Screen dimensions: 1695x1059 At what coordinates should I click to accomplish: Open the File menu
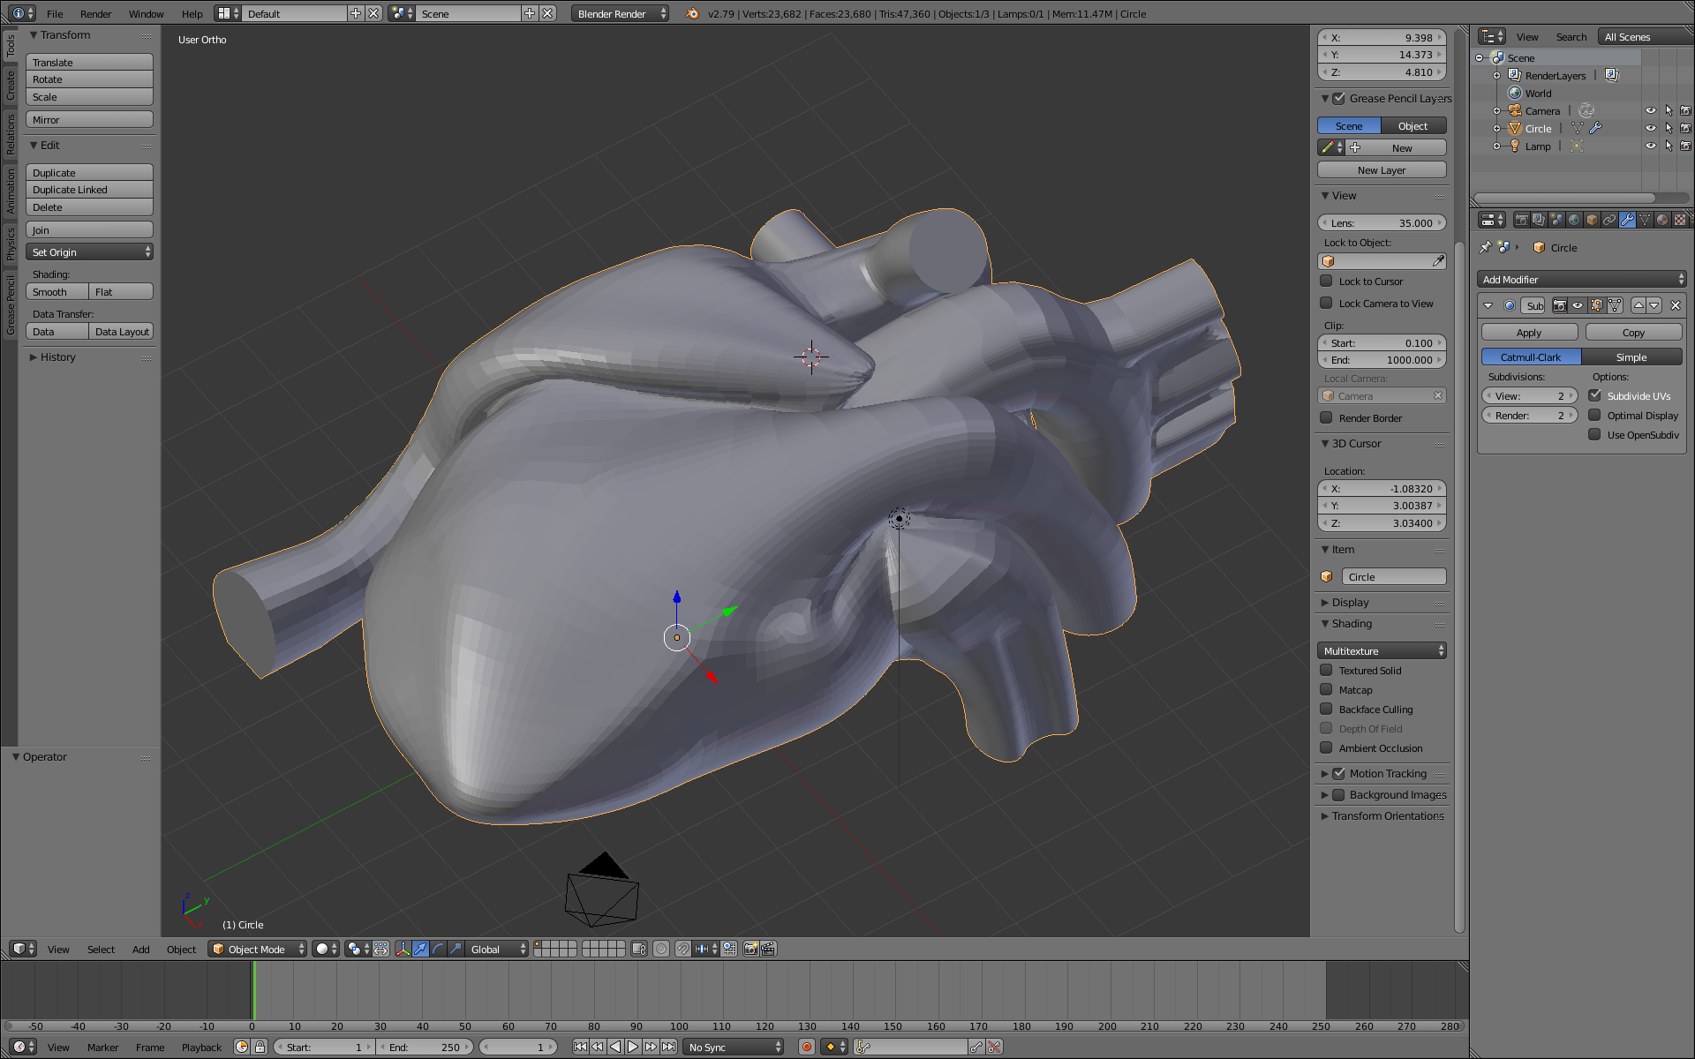[55, 13]
